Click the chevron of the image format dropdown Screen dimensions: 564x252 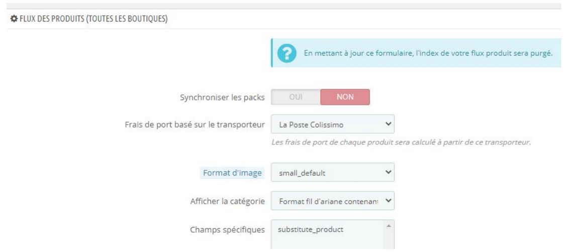[x=388, y=173]
